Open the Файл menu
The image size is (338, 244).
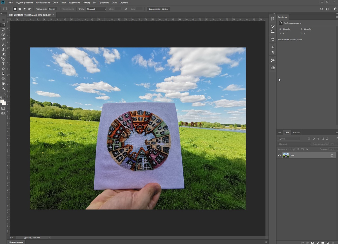pos(11,3)
